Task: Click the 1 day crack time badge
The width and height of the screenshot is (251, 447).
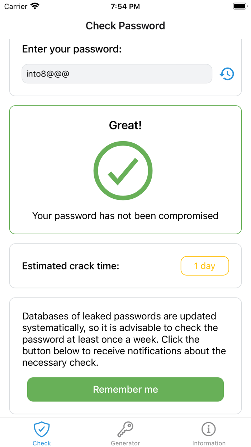Action: point(205,266)
